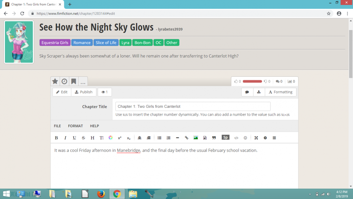The height and width of the screenshot is (199, 353).
Task: Expand the three-dots more options button
Action: coord(83,82)
